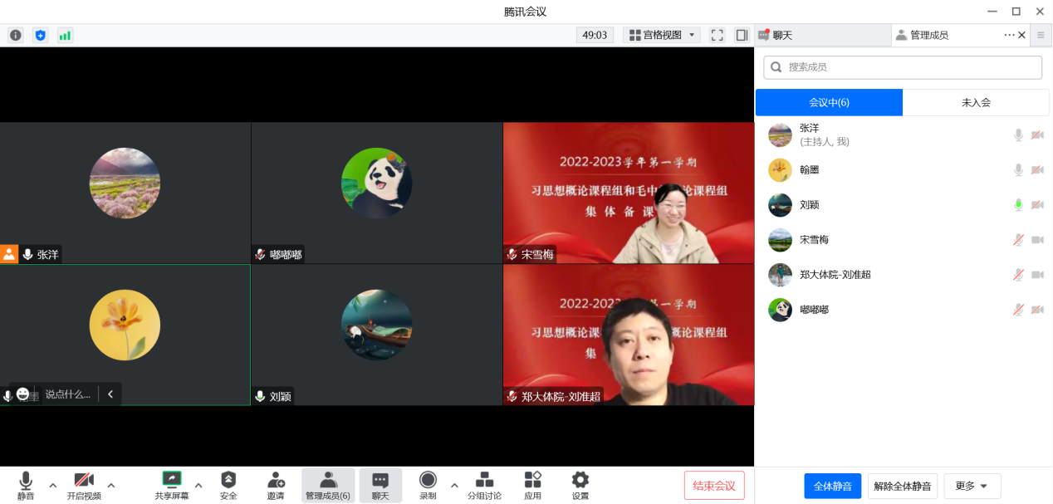Click the 解除全体静音 button

(903, 486)
